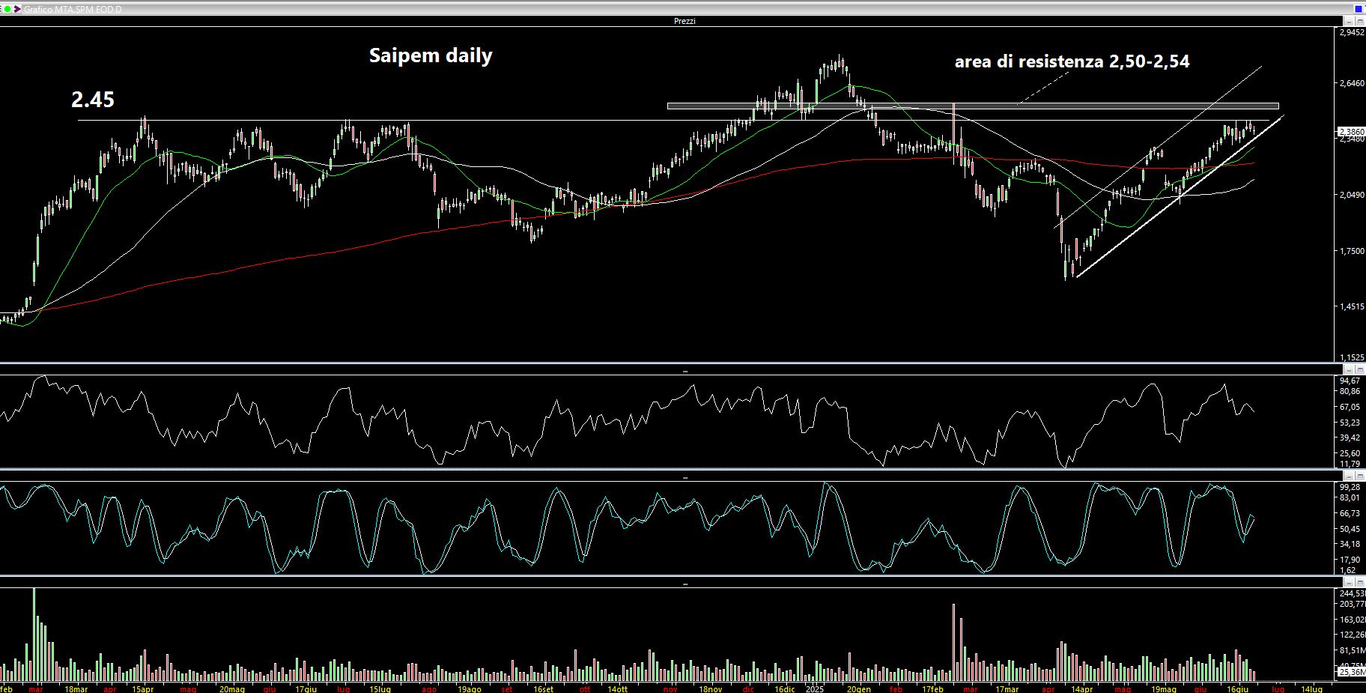Image resolution: width=1366 pixels, height=693 pixels.
Task: Click the divider handle above the volume panel
Action: [684, 583]
